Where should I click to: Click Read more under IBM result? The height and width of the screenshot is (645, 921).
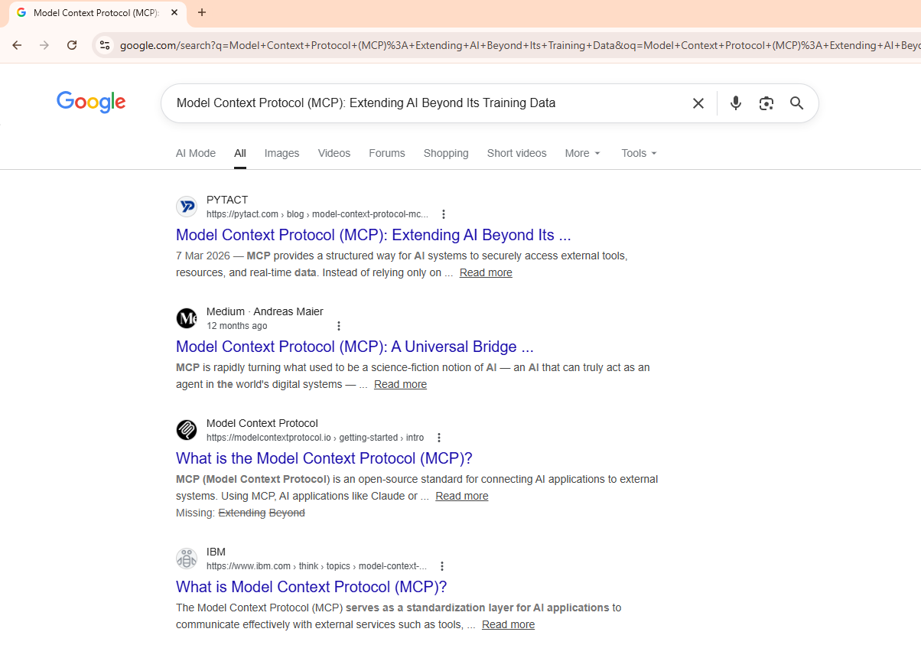click(508, 624)
